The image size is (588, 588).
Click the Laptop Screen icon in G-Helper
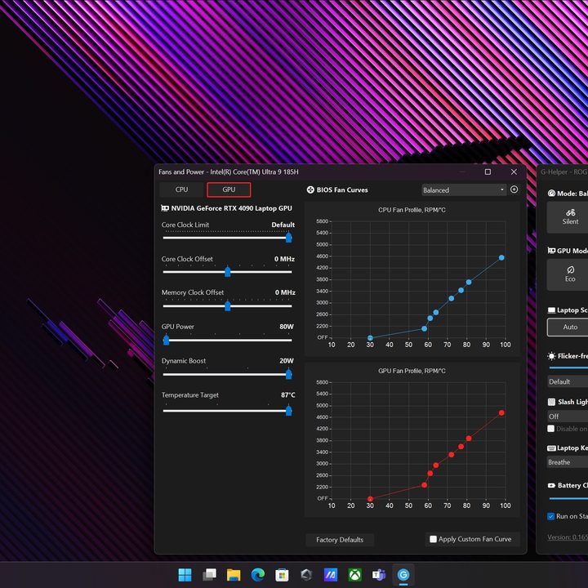551,310
